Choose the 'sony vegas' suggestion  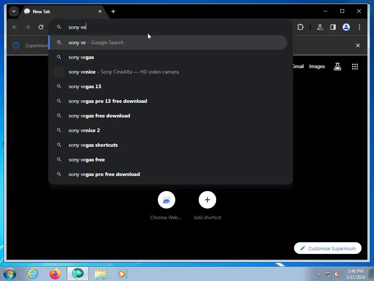tap(168, 57)
